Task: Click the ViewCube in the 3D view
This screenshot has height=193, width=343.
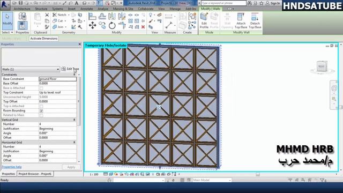Action: click(x=322, y=66)
